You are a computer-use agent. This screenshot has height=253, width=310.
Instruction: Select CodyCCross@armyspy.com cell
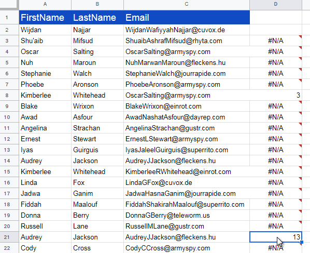(187, 248)
